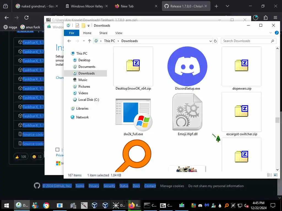Click the Status footer link
The height and width of the screenshot is (211, 282).
(x=124, y=186)
